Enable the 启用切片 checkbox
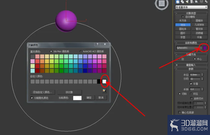The height and width of the screenshot is (135, 210). click(x=191, y=98)
